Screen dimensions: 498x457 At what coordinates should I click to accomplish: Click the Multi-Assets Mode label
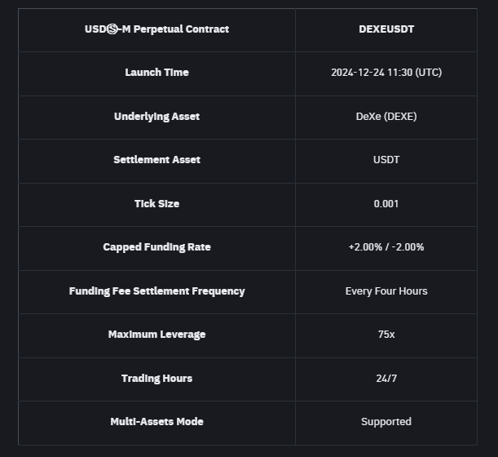(156, 422)
